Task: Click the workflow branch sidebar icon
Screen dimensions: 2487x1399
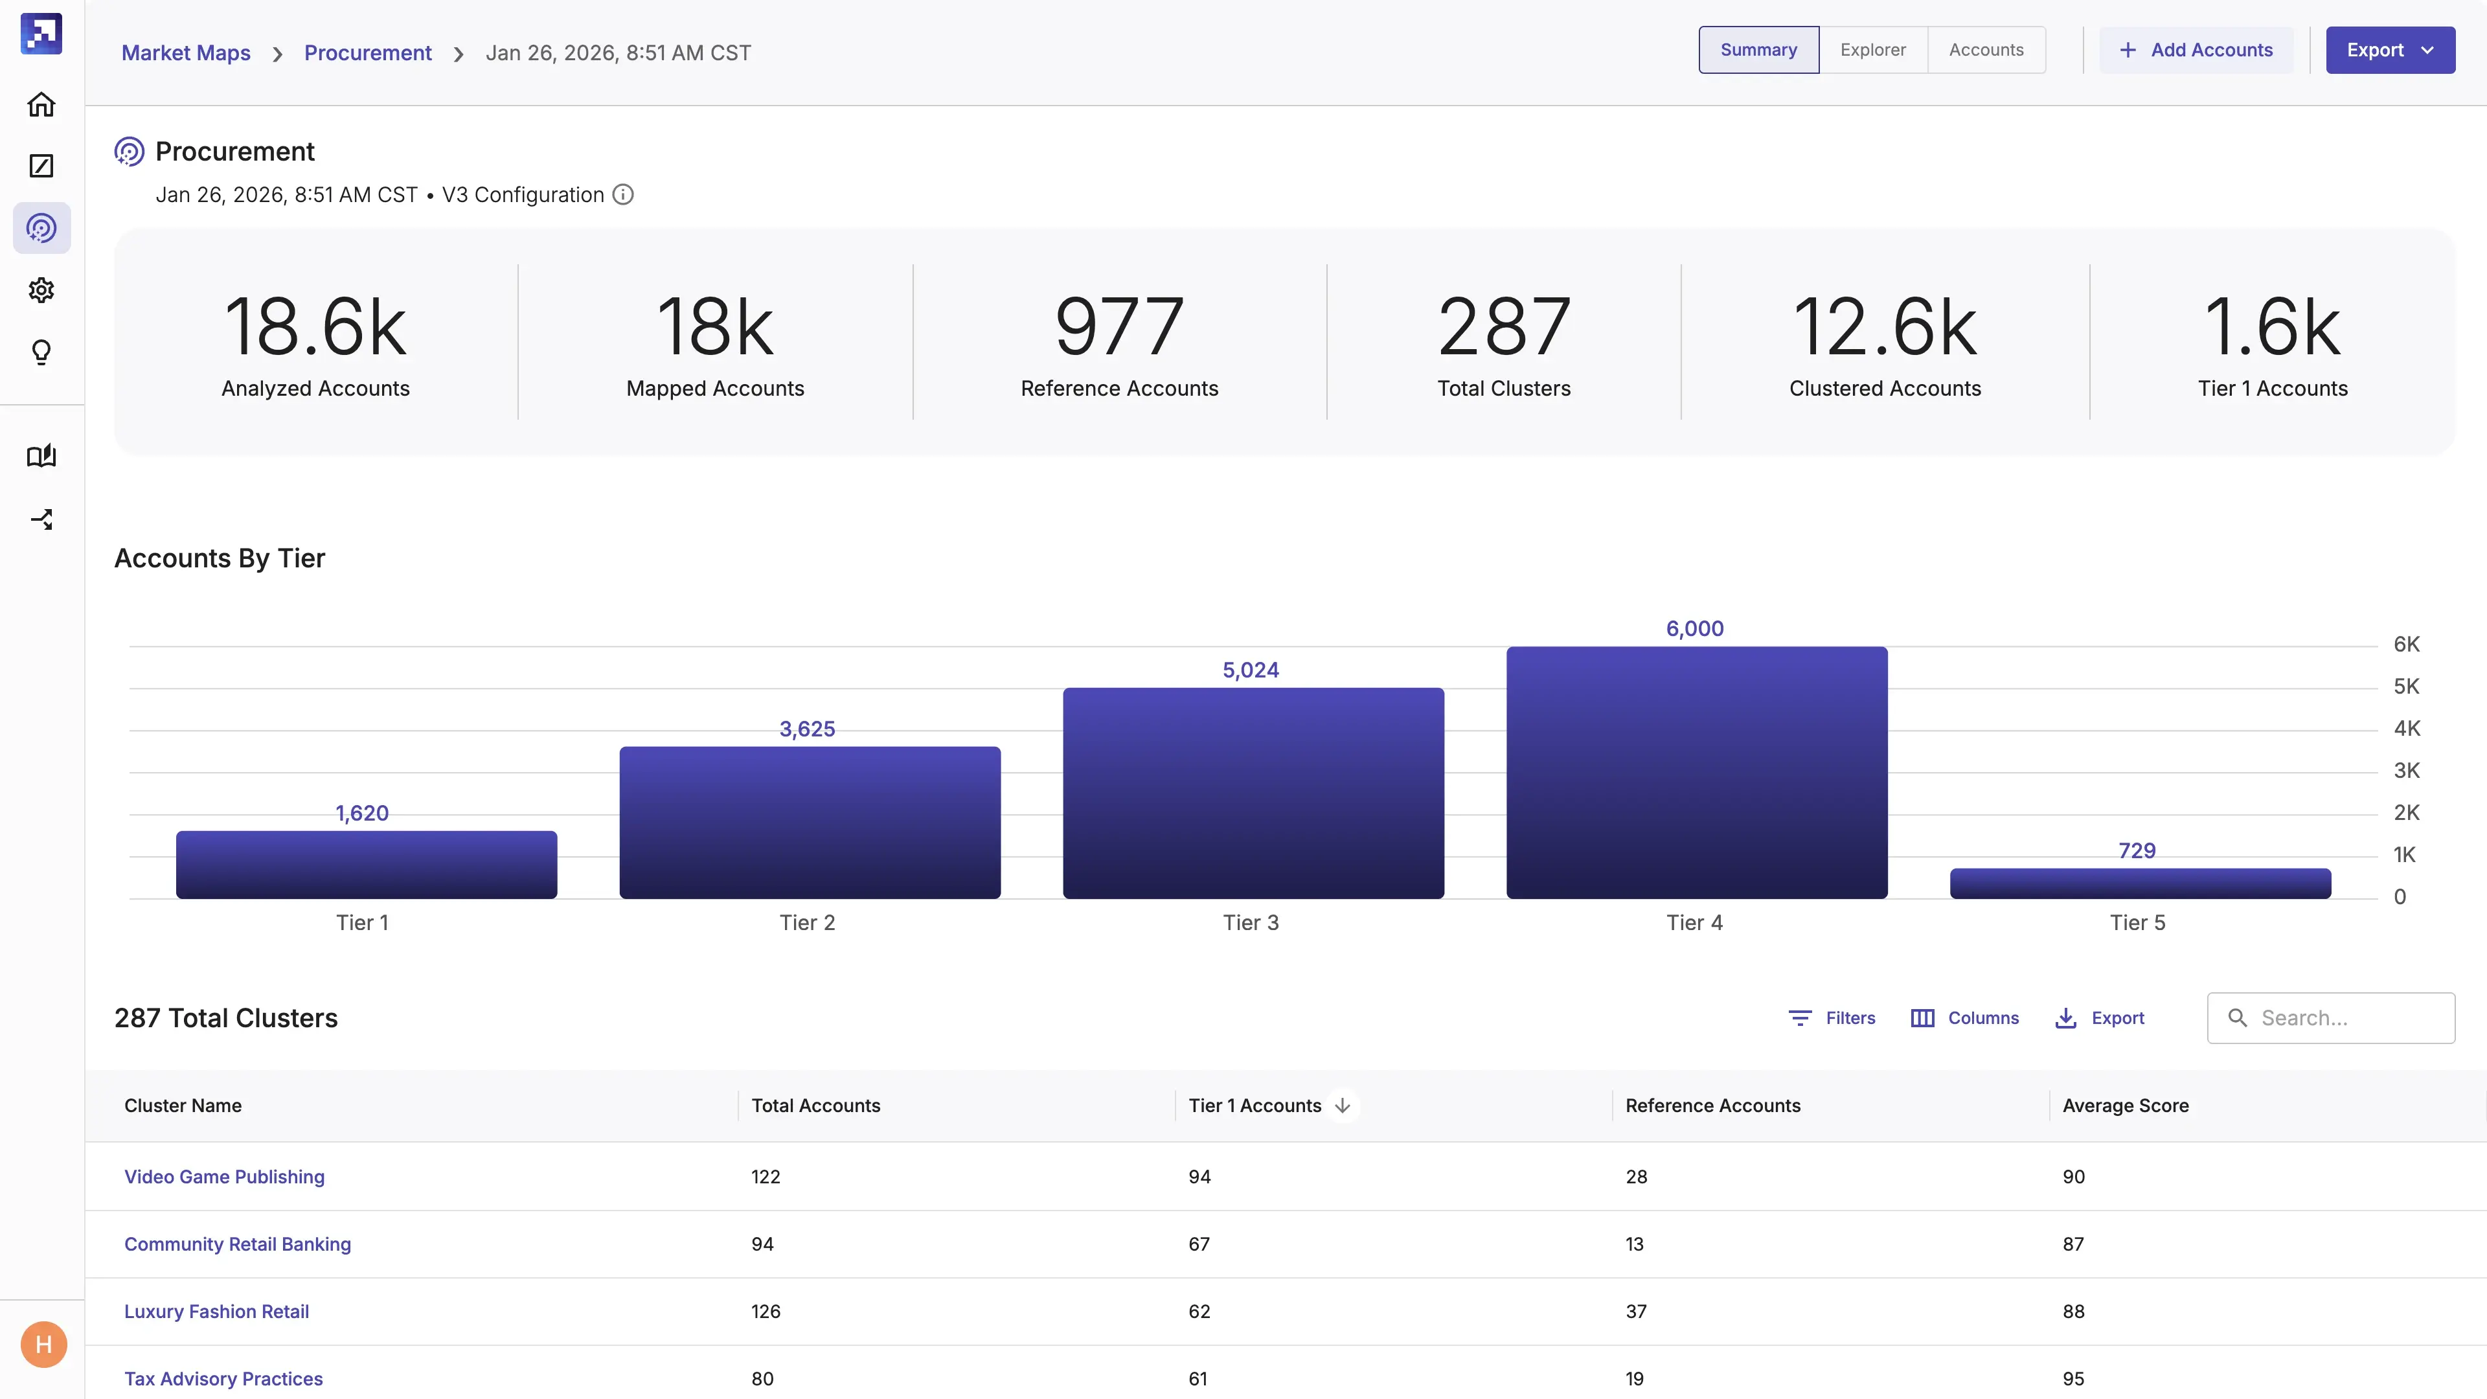Action: click(41, 519)
